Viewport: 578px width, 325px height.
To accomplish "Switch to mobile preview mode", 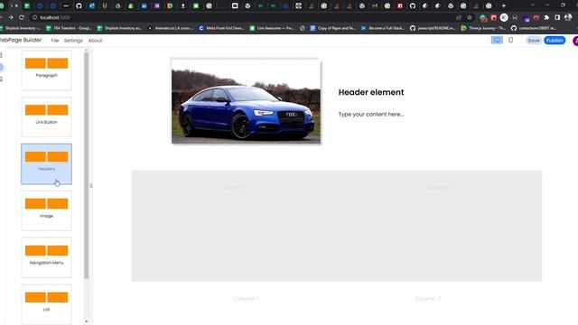I will pyautogui.click(x=511, y=40).
